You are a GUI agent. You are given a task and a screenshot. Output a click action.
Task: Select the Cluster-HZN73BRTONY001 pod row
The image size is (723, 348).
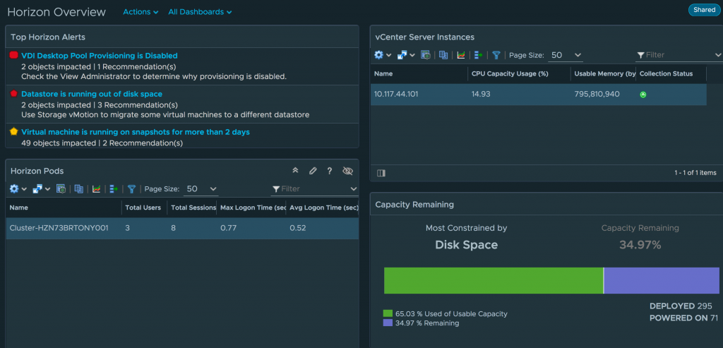coord(182,228)
